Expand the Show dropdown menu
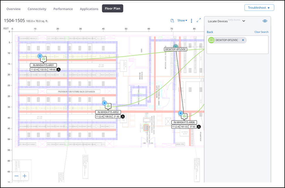The height and width of the screenshot is (188, 285). click(x=182, y=20)
